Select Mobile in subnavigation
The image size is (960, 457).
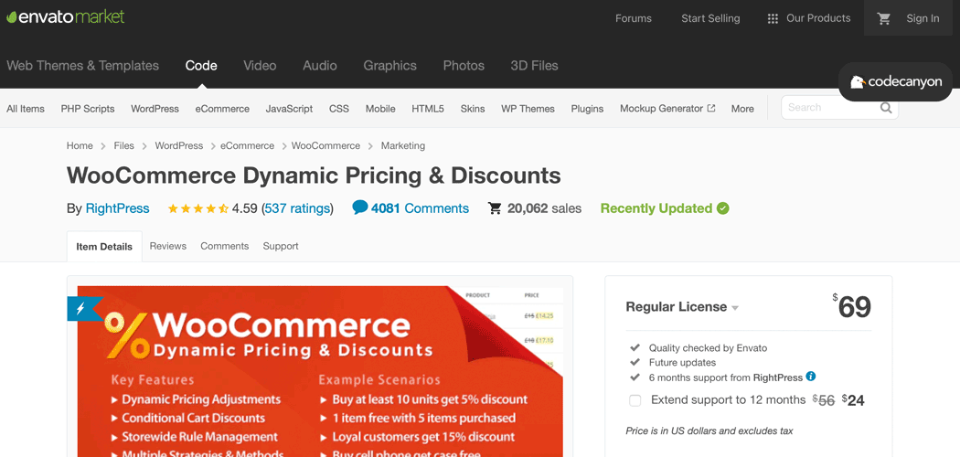pyautogui.click(x=380, y=109)
